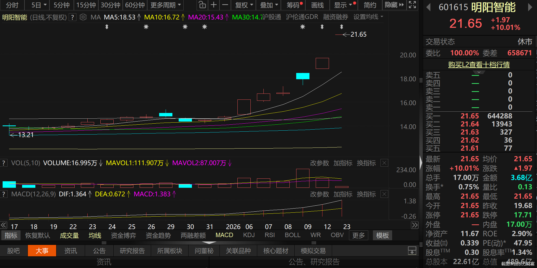This screenshot has width=537, height=268.
Task: Open the 研究报告 tab
Action: 132,251
